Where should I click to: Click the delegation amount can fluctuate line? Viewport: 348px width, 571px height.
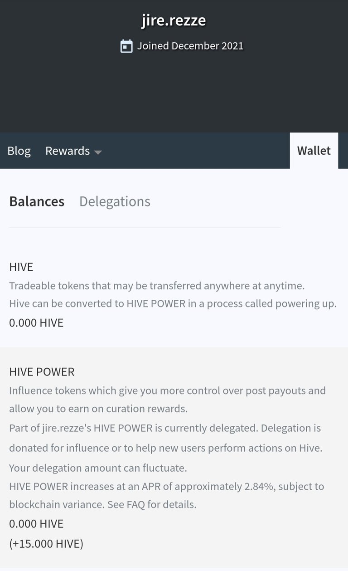click(x=98, y=468)
